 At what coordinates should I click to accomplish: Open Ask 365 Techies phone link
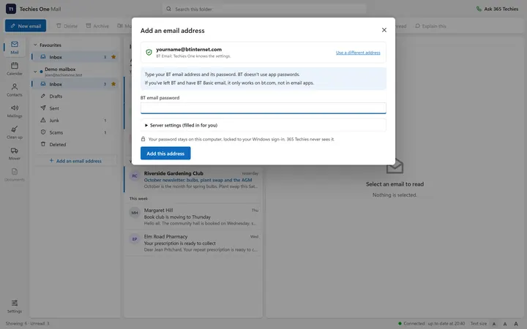pos(497,9)
